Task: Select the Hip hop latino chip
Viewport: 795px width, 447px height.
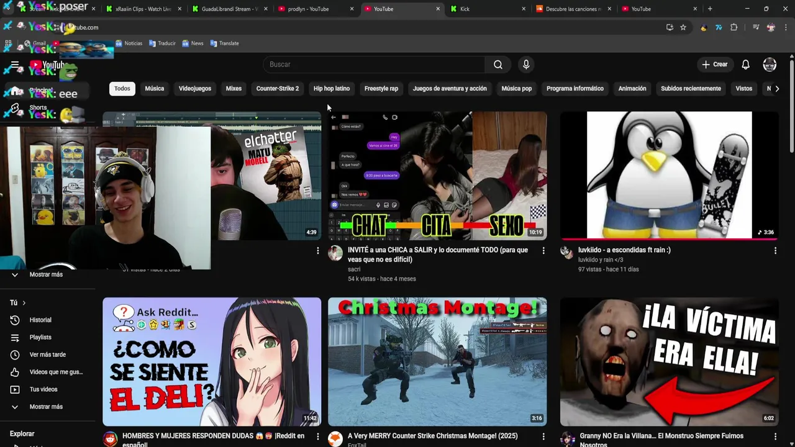Action: coord(332,89)
